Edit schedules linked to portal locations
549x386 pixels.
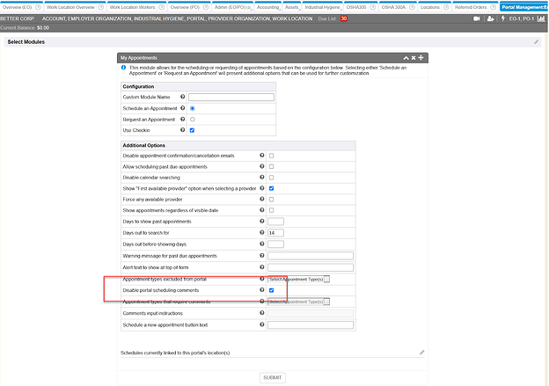pos(421,352)
